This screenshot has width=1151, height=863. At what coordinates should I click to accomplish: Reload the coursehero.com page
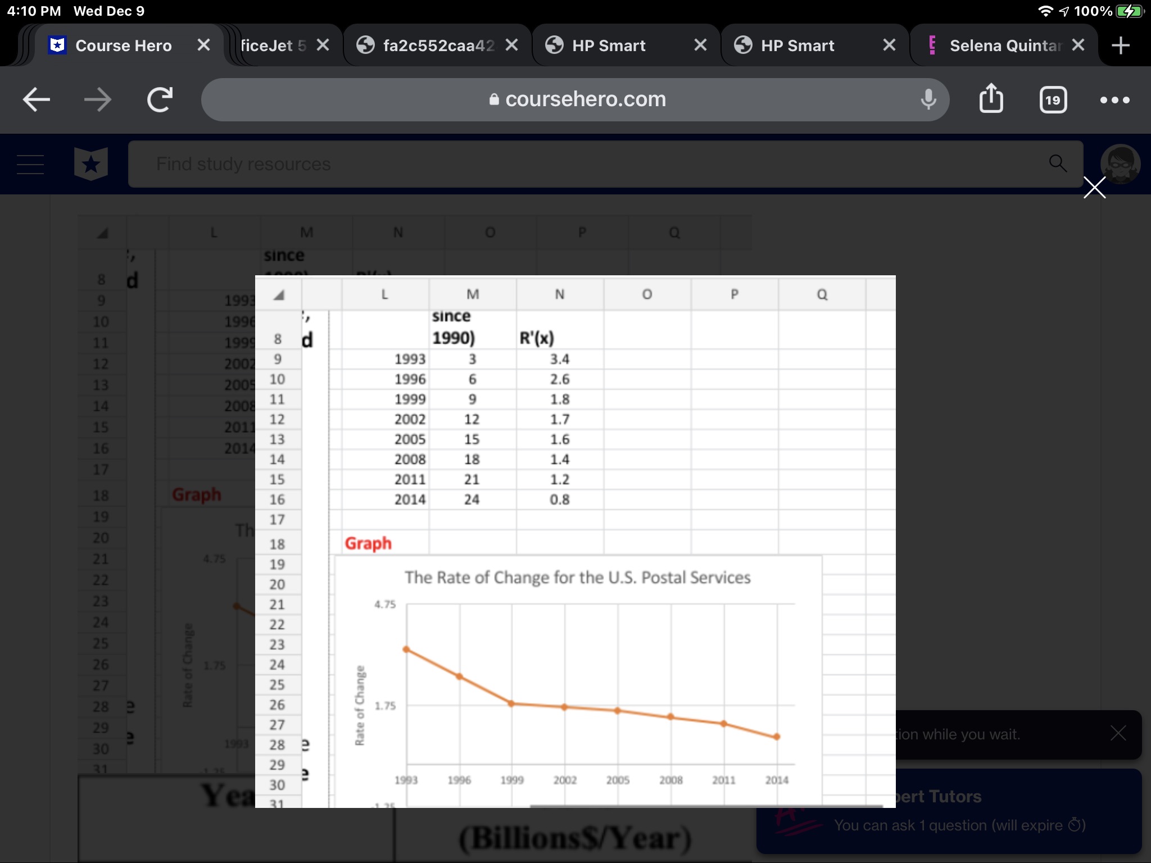[160, 100]
